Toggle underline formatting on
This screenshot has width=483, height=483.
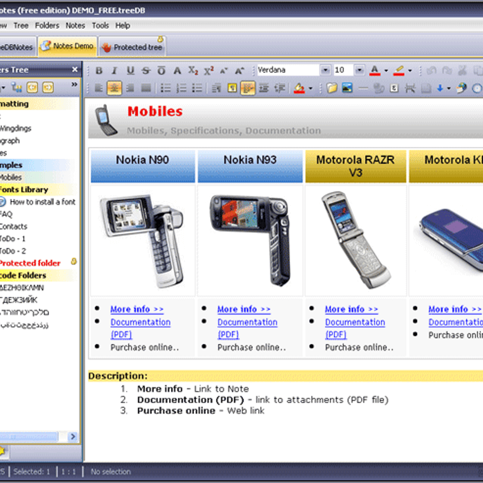130,70
